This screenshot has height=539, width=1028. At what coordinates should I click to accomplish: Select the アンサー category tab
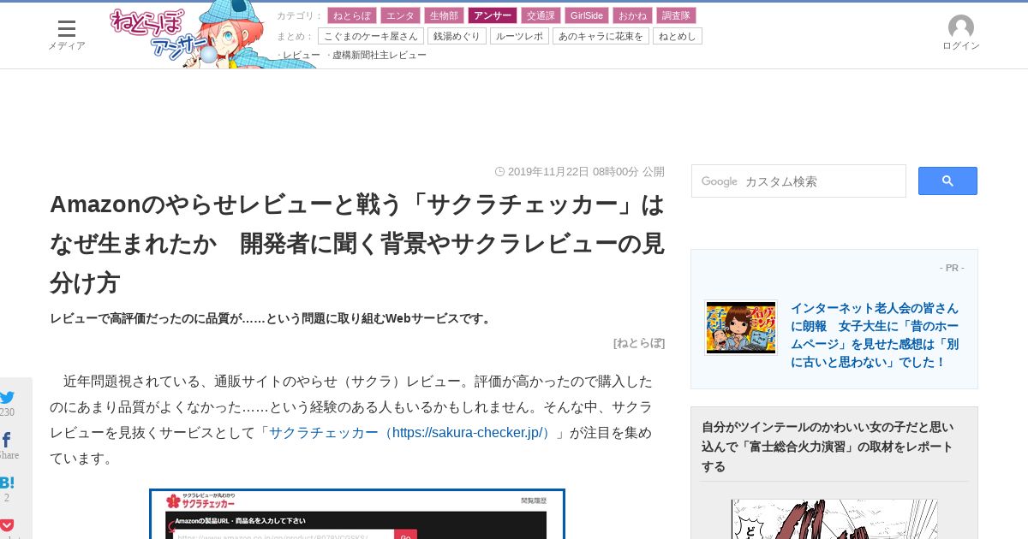(x=493, y=15)
